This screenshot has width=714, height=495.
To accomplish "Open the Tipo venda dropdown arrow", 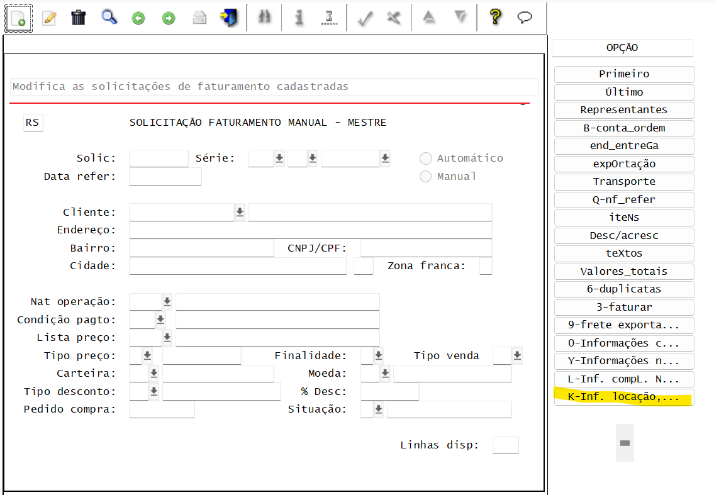I will tap(517, 355).
